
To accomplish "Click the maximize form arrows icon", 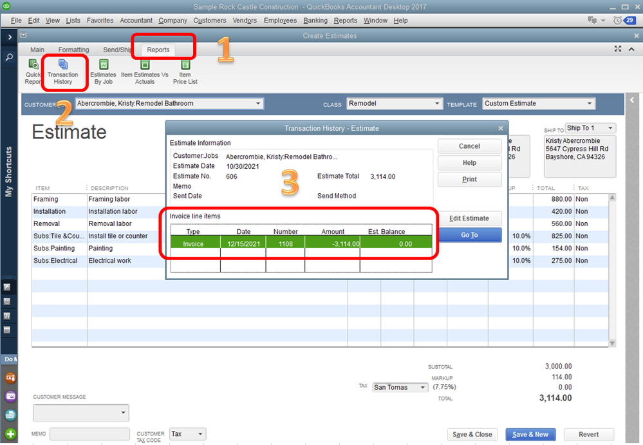I will [618, 49].
